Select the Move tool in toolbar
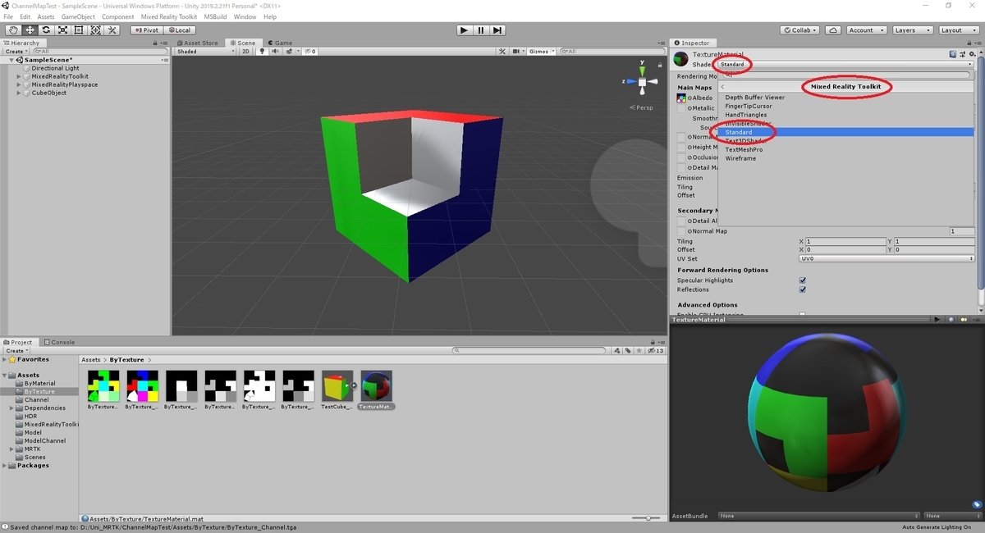The height and width of the screenshot is (533, 985). [x=30, y=30]
